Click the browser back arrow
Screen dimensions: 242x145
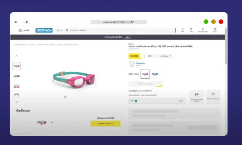point(17,22)
